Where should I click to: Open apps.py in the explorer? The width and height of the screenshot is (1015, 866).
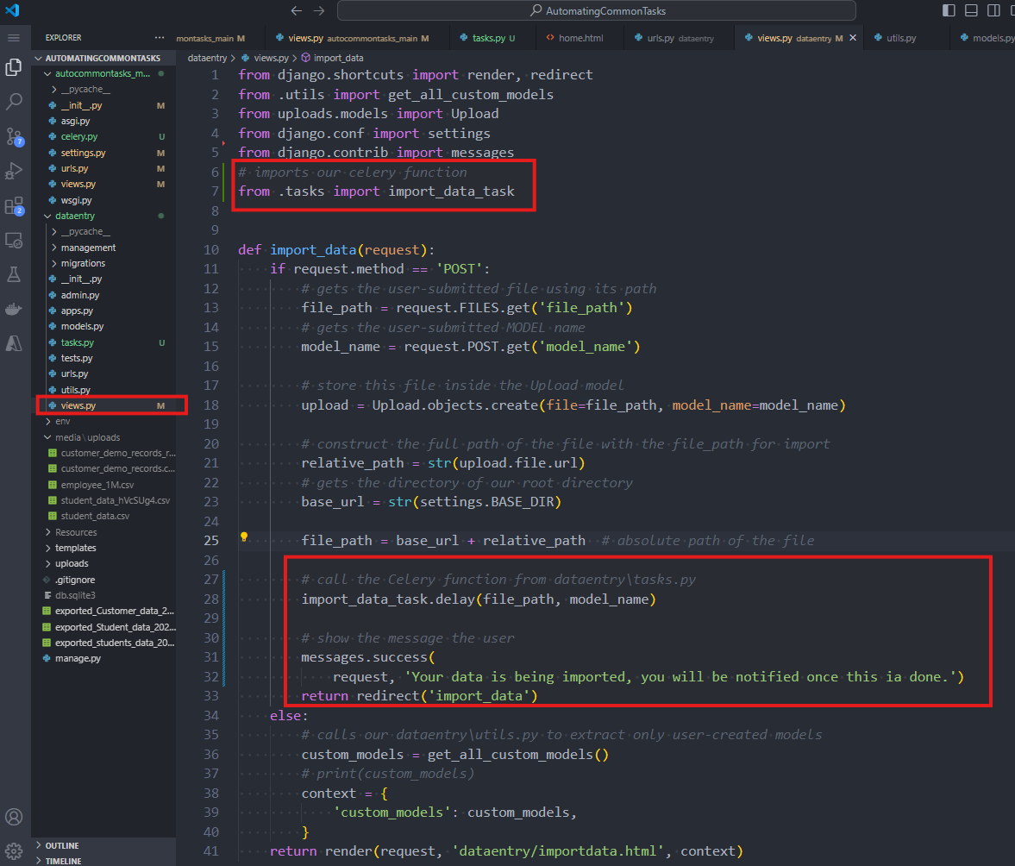(103, 311)
